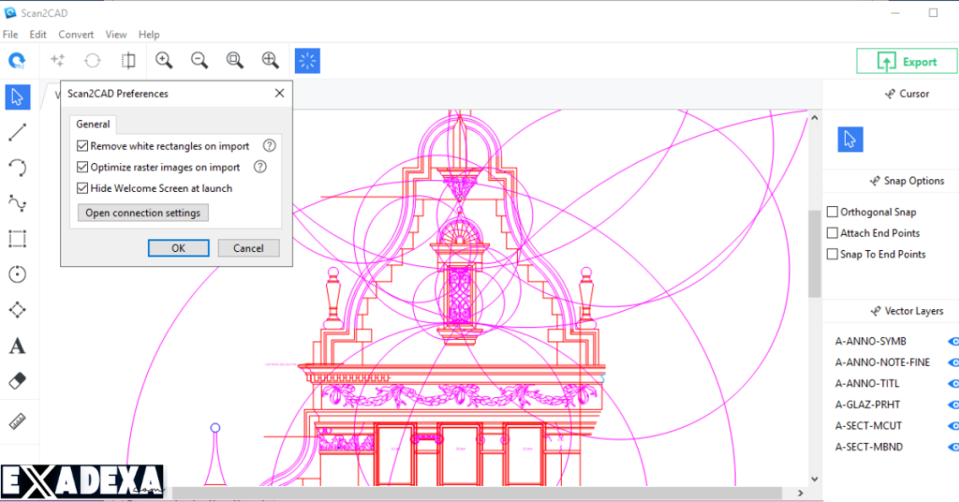
Task: Open help for Optimize raster images option
Action: point(260,167)
